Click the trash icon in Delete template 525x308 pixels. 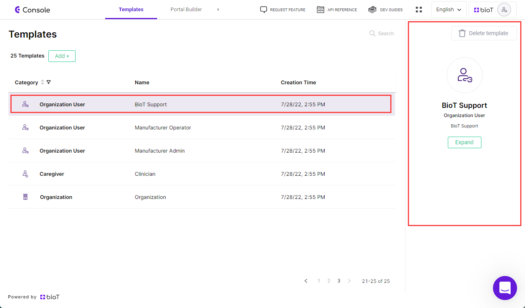pos(462,33)
